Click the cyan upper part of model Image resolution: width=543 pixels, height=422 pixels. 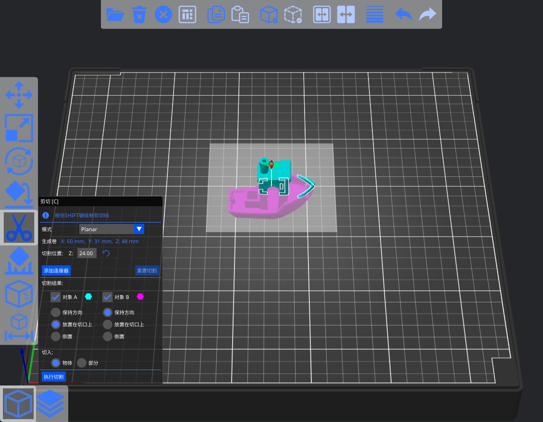click(281, 170)
